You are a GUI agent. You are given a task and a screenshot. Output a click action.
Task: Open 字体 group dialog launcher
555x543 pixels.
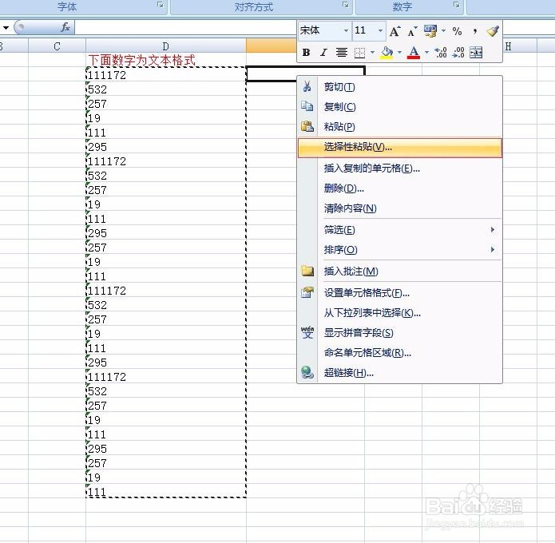point(161,5)
